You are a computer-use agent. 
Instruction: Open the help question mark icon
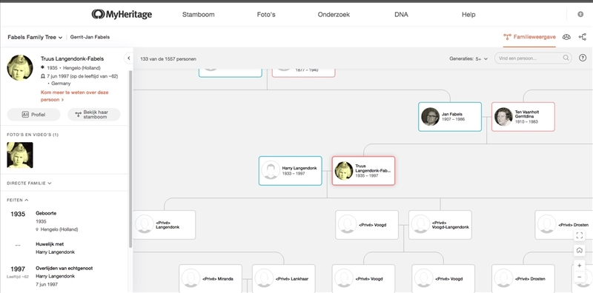[x=583, y=58]
